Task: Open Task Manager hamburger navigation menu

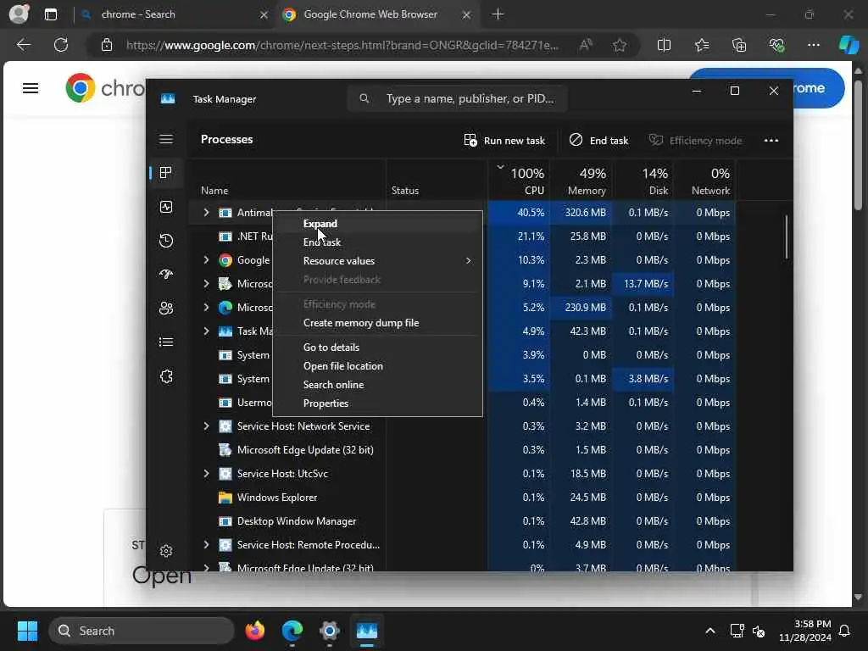Action: [x=166, y=139]
